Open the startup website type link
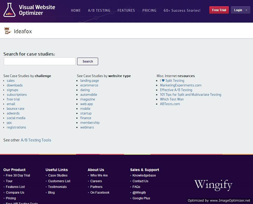This screenshot has width=253, height=204. click(86, 113)
